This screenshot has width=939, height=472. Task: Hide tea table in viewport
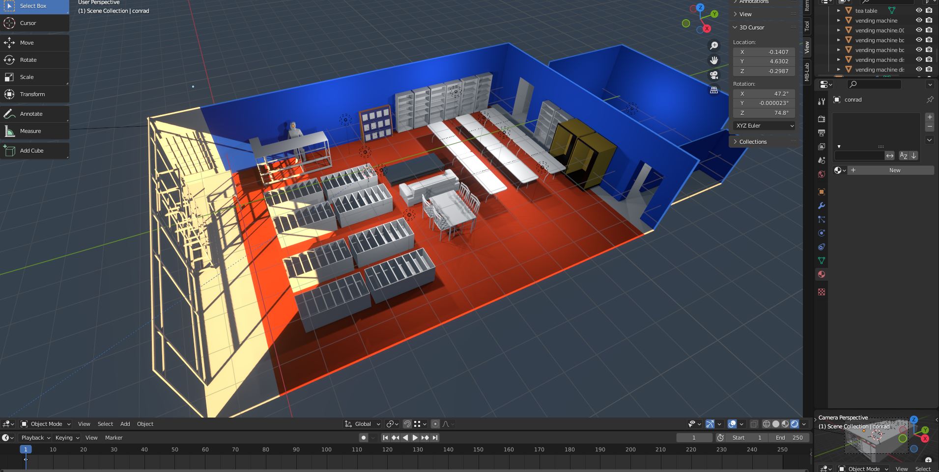point(919,10)
